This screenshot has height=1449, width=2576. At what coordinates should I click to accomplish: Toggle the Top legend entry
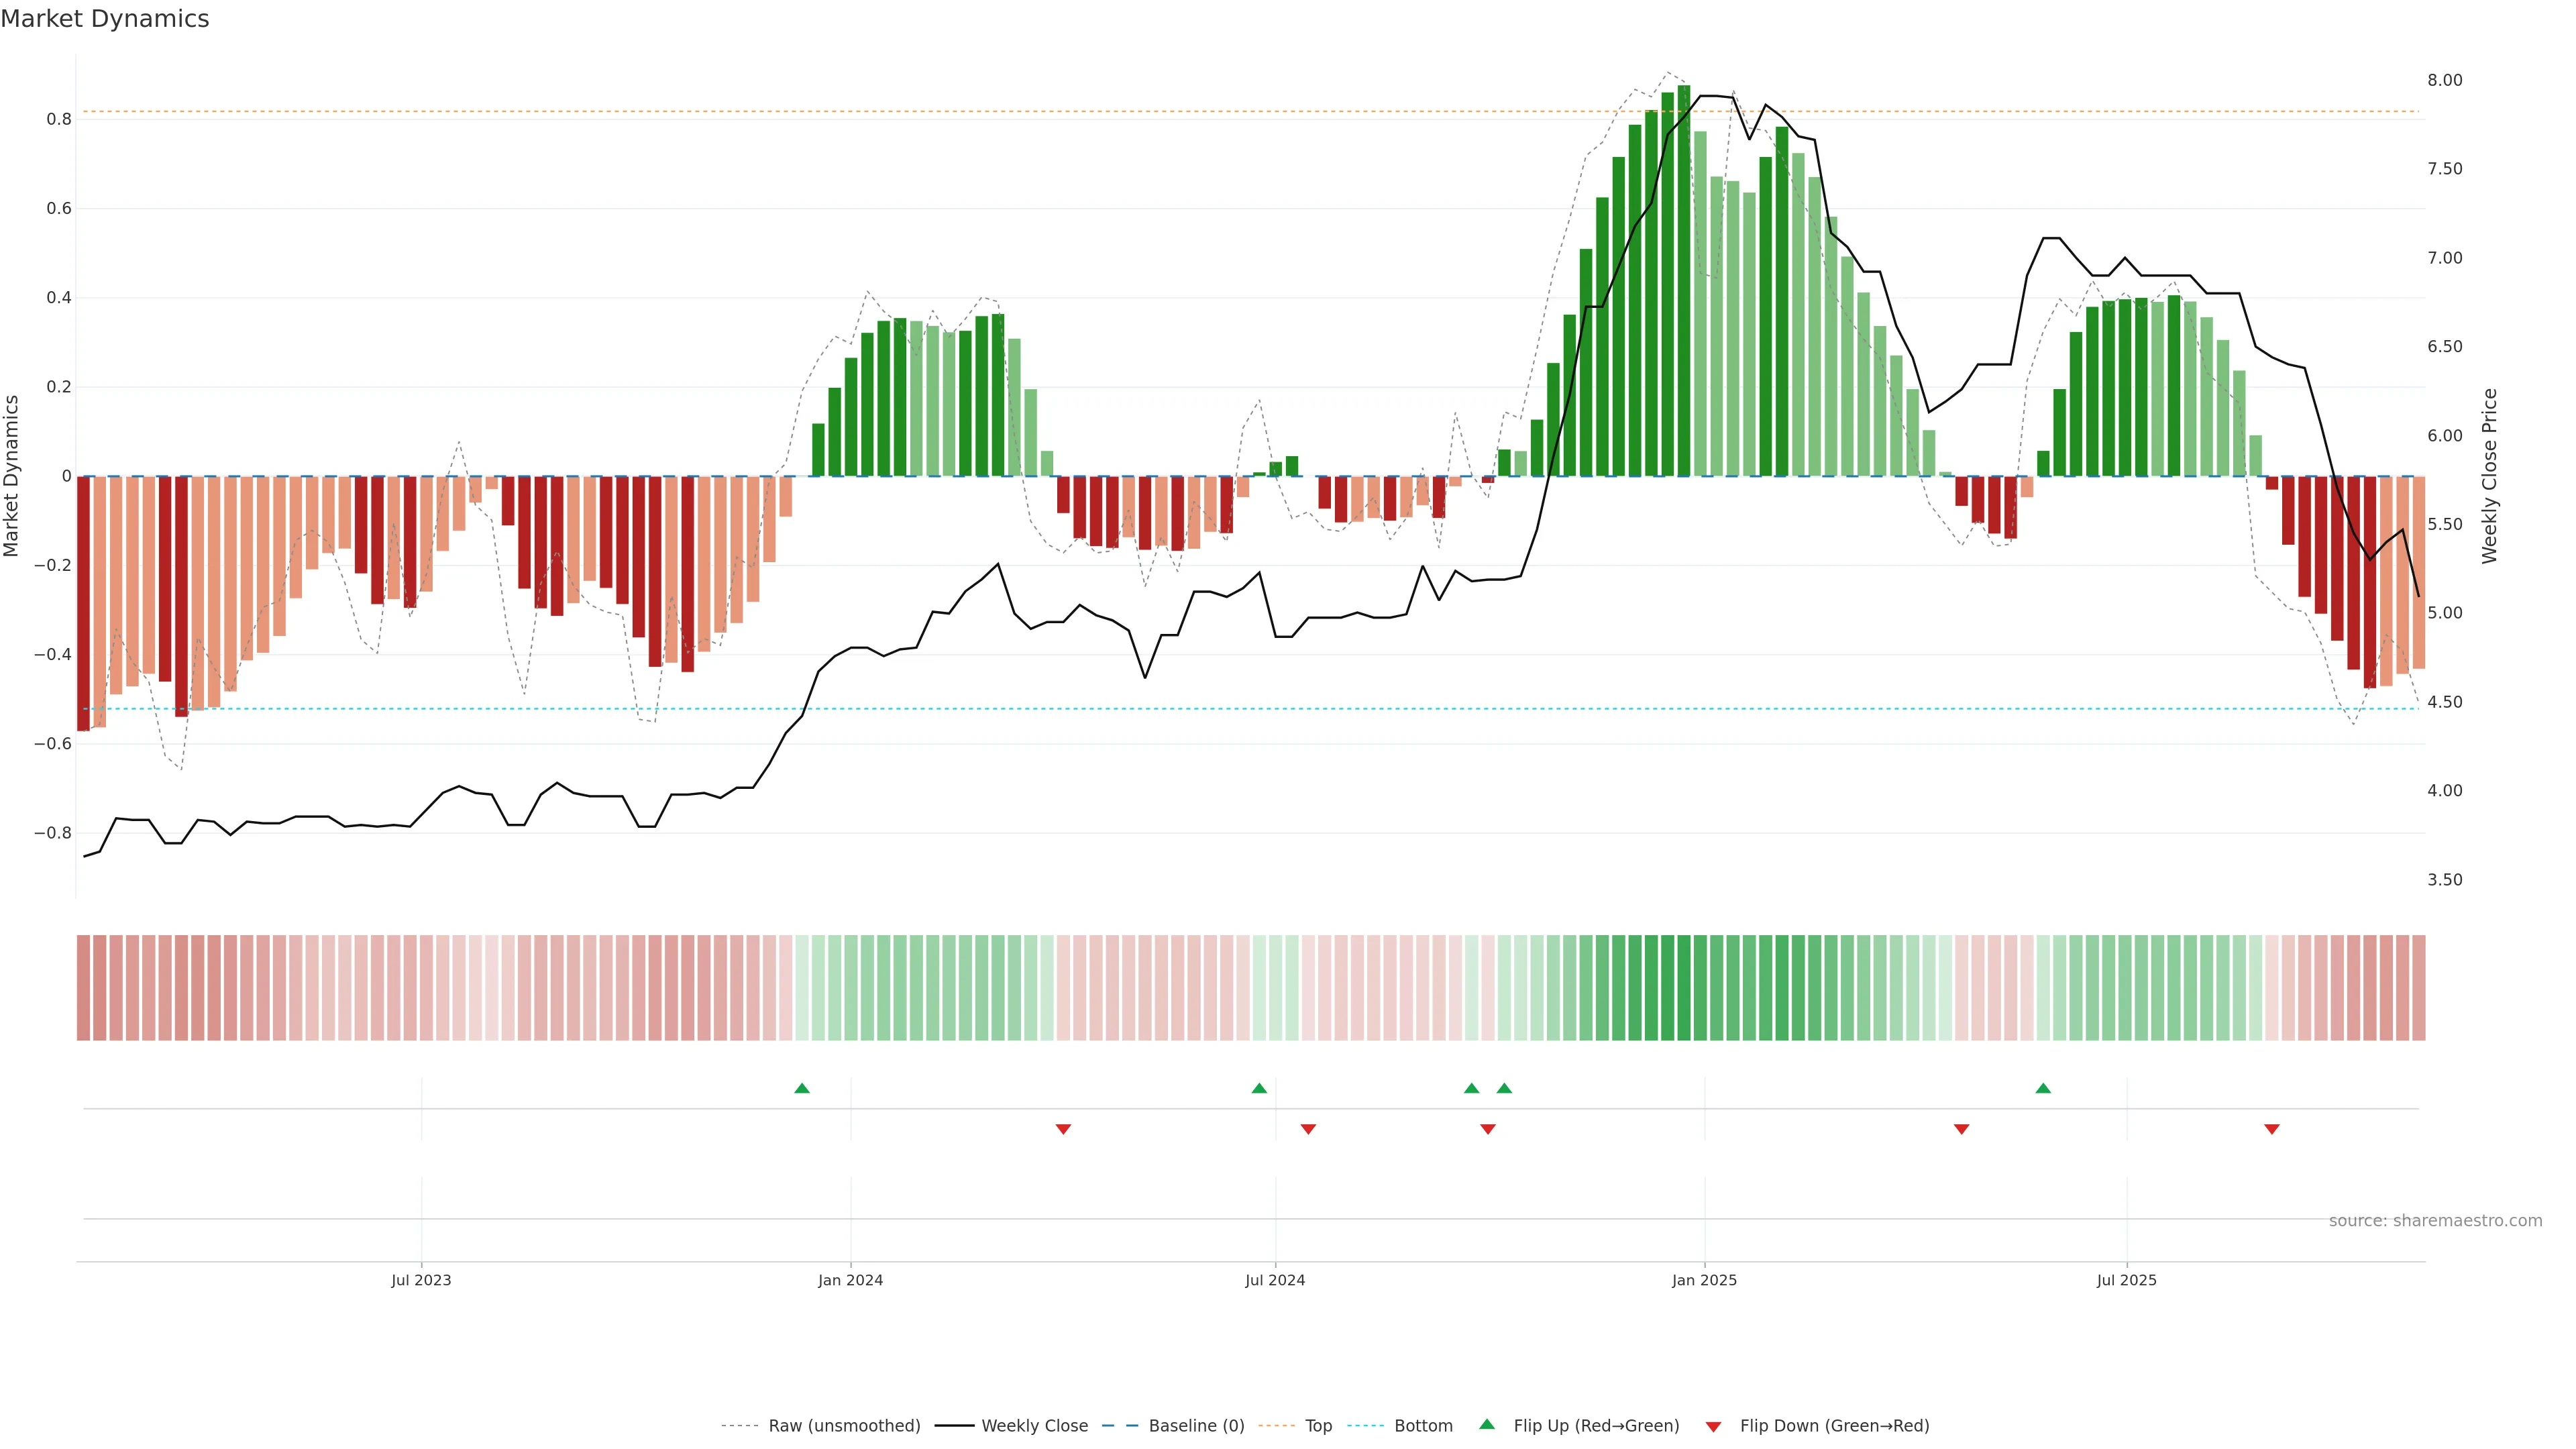tap(1318, 1426)
